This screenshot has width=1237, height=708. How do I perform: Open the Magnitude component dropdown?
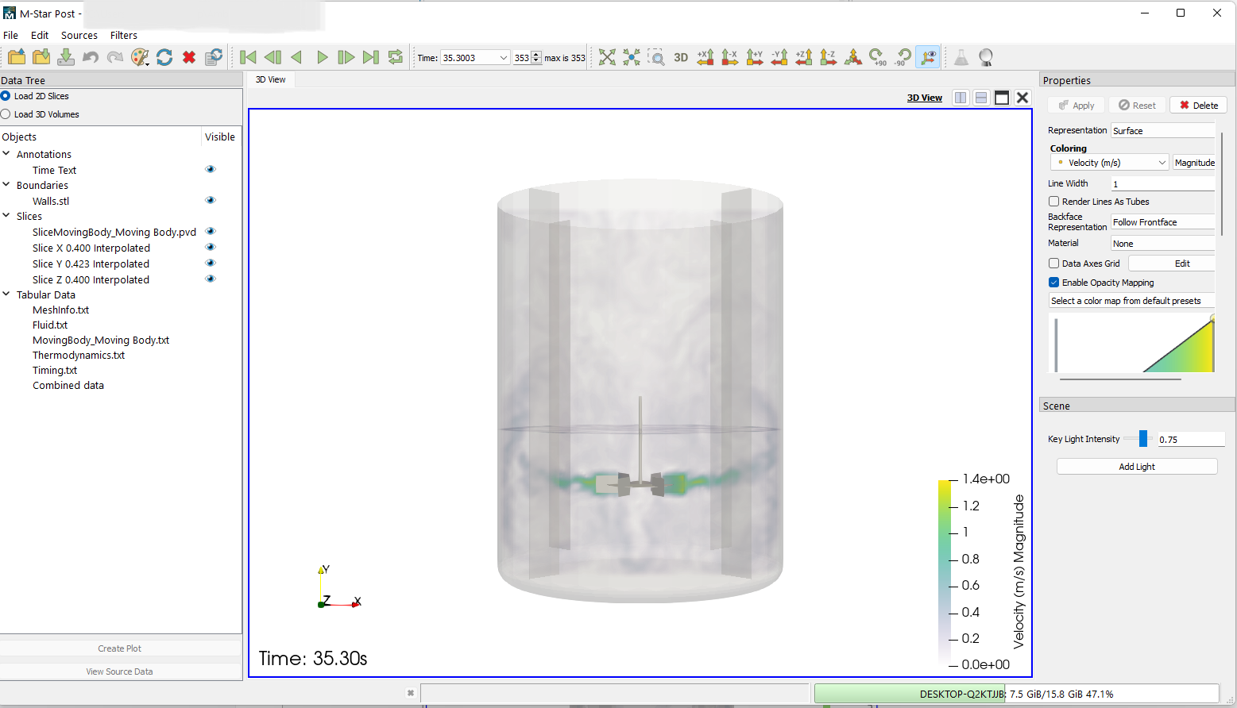click(1194, 163)
